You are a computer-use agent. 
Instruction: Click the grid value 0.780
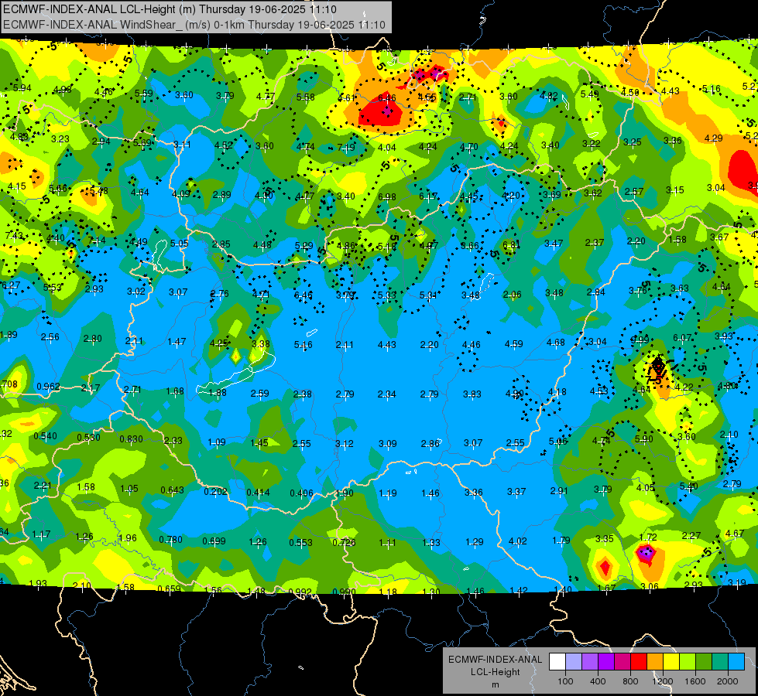pos(170,540)
